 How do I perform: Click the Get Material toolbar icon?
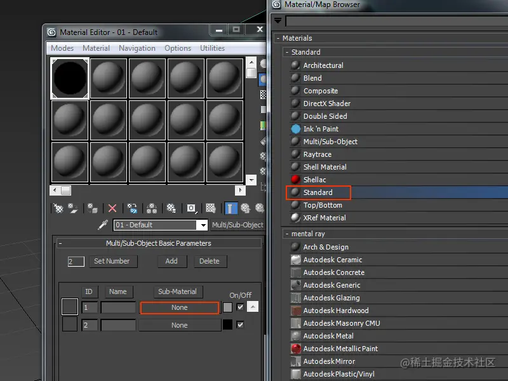click(58, 208)
